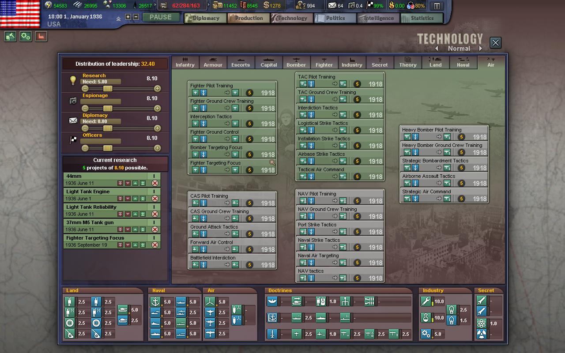Decrease Espionage leadership with minus button
This screenshot has width=565, height=353.
coord(85,109)
